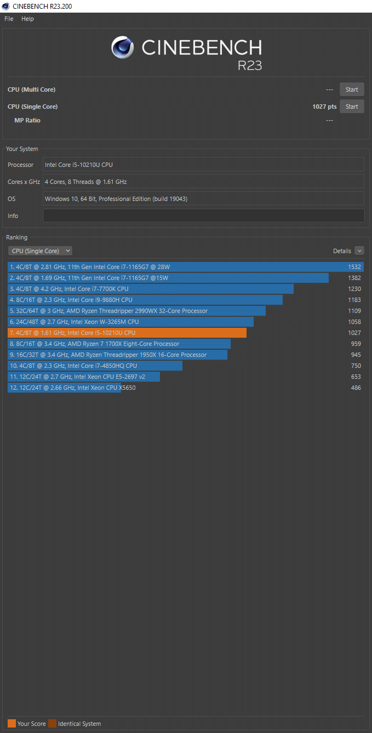Click the brown Identical System legend swatch
372x733 pixels.
click(x=52, y=724)
